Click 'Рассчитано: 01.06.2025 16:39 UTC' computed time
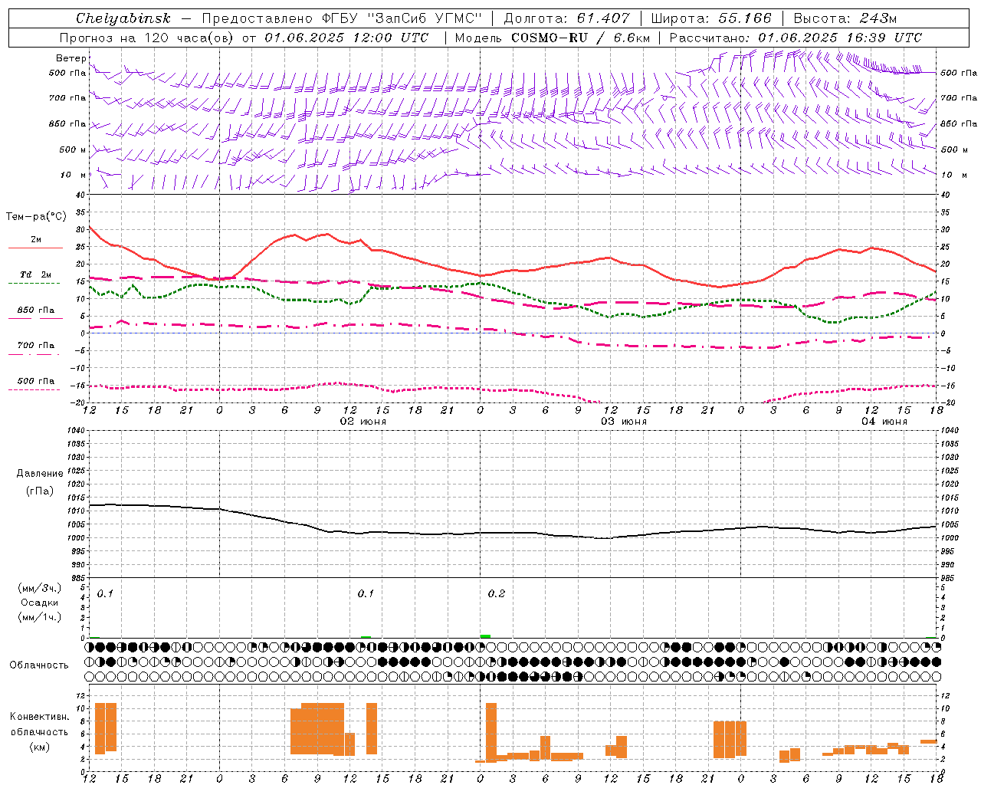Image resolution: width=981 pixels, height=785 pixels. [796, 38]
